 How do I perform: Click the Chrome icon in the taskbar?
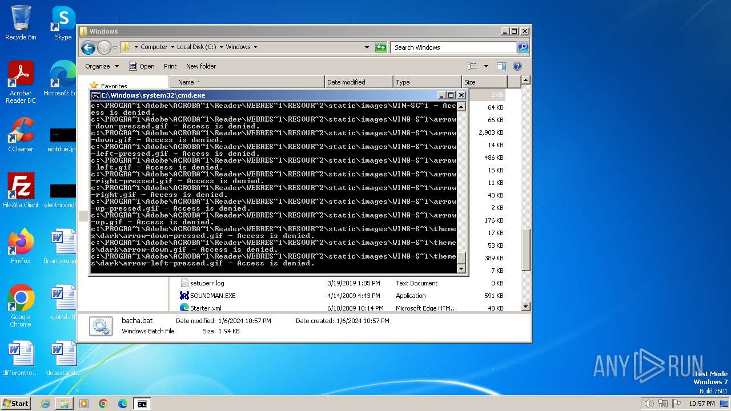click(103, 404)
